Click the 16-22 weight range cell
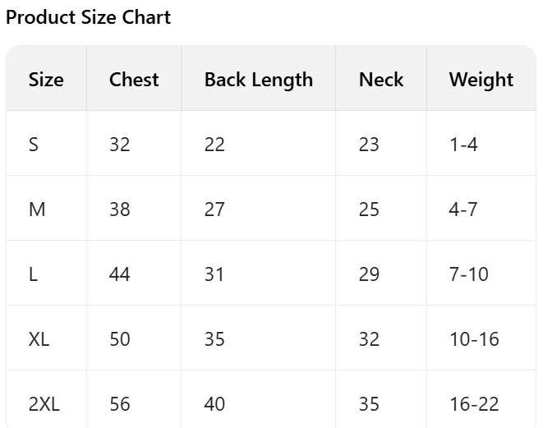Image resolution: width=552 pixels, height=428 pixels. 474,403
